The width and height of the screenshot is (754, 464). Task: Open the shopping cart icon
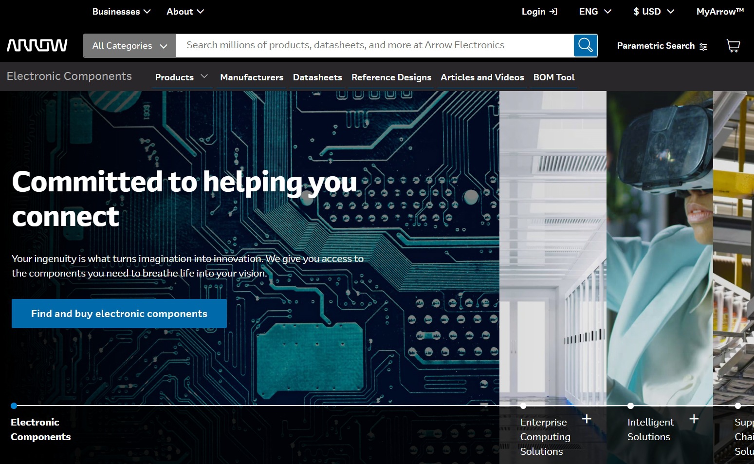pos(733,46)
